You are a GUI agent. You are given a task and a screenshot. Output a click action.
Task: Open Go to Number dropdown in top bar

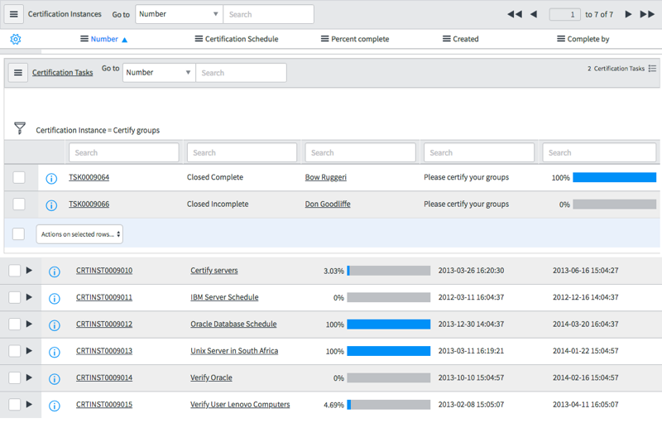click(179, 14)
